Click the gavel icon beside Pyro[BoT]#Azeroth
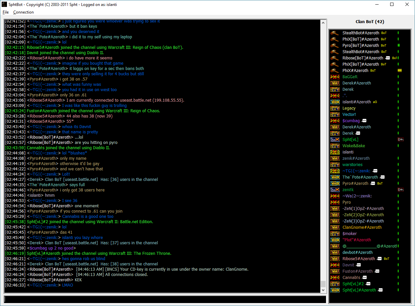This screenshot has height=306, width=415. click(x=335, y=45)
